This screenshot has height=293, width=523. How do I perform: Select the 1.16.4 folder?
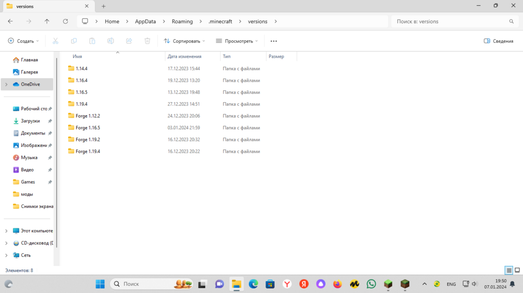tap(82, 80)
